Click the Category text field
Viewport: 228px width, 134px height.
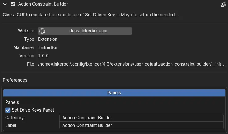(x=141, y=118)
